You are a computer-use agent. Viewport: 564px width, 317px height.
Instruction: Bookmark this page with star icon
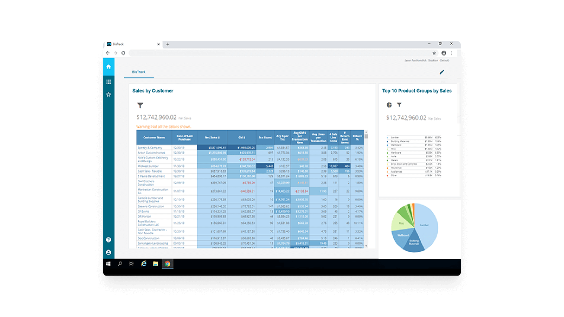pos(434,53)
